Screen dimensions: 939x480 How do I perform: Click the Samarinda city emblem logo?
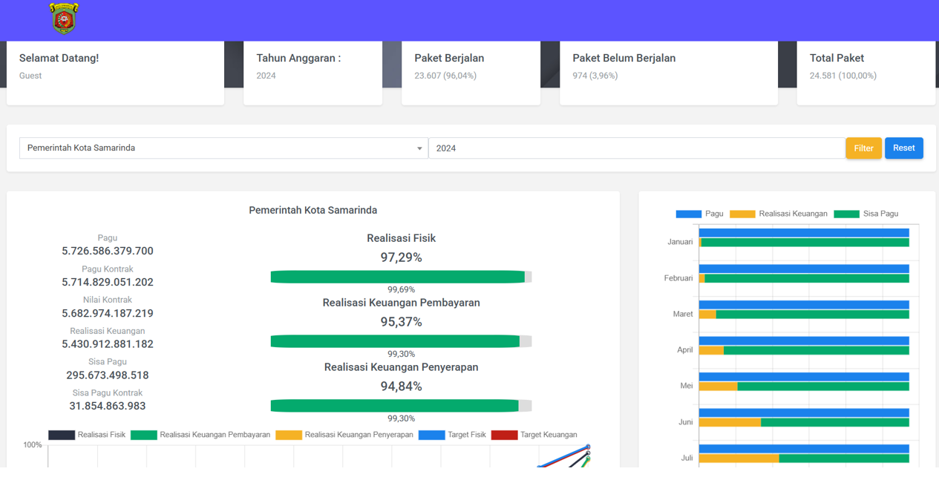64,19
